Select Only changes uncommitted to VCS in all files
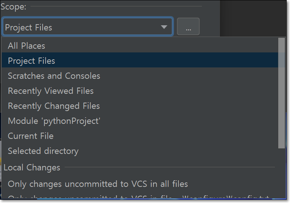Viewport: 290px width, 203px height. click(139, 184)
